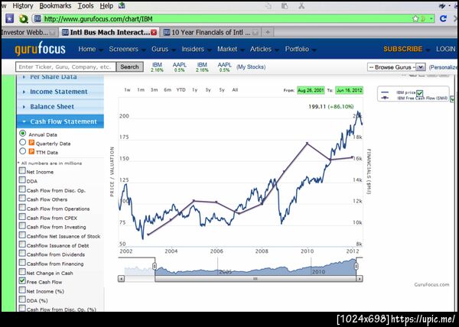Select the Quarterly Data radio button

[x=22, y=142]
